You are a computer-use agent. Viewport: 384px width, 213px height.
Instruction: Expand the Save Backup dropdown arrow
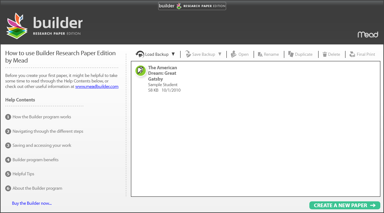pos(220,54)
